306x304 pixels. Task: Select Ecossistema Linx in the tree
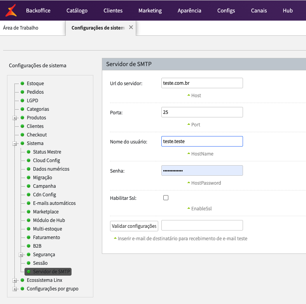[44, 280]
